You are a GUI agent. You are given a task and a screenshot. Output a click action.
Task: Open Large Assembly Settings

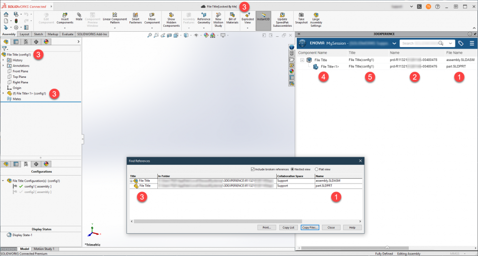(x=316, y=20)
